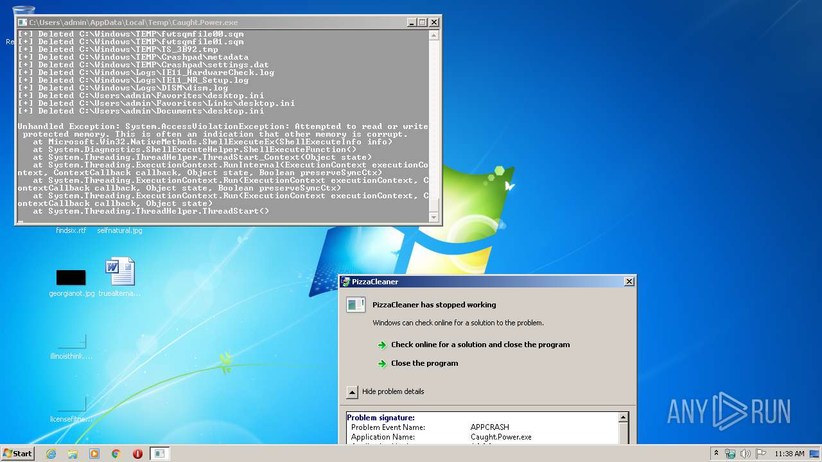Switch to the console window taskbar button
822x462 pixels.
(x=160, y=454)
